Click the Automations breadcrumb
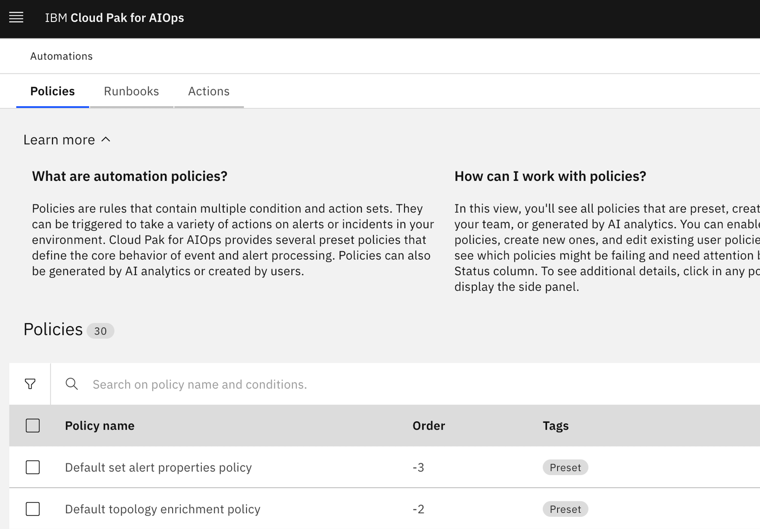The width and height of the screenshot is (760, 529). 62,56
